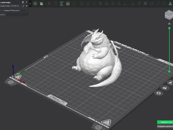Click the wavy lines toolbar icon

click(158, 4)
